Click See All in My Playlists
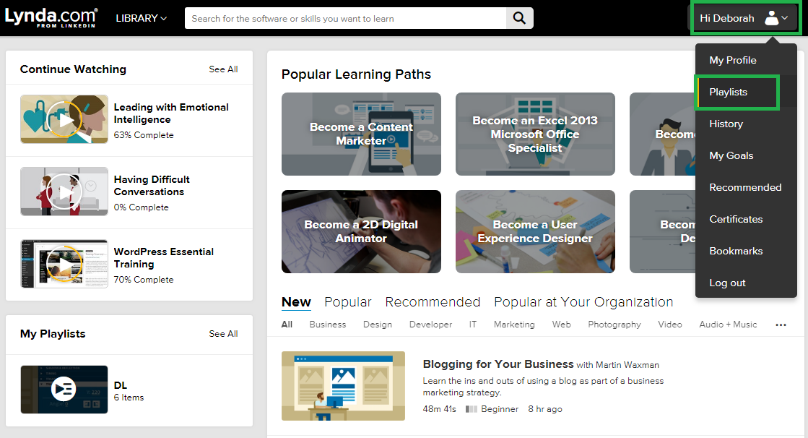Viewport: 808px width, 438px height. (x=223, y=334)
